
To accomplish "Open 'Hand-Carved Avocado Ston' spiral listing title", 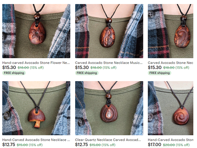I will tap(171, 140).
